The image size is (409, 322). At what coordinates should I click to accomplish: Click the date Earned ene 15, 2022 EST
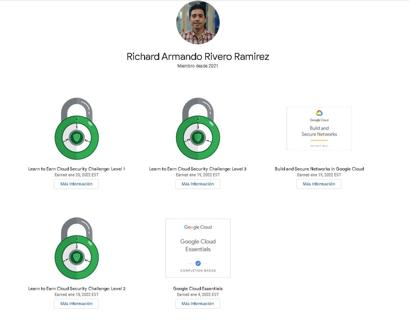coord(77,295)
